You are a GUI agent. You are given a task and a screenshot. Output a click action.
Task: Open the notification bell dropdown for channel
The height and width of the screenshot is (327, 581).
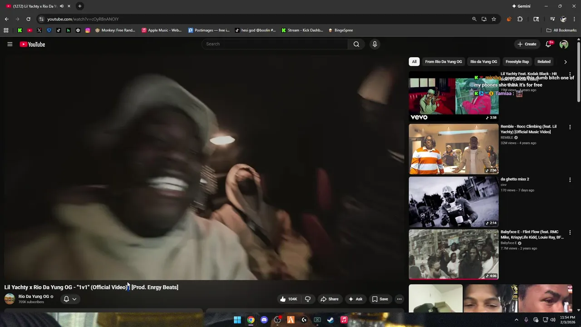click(70, 299)
